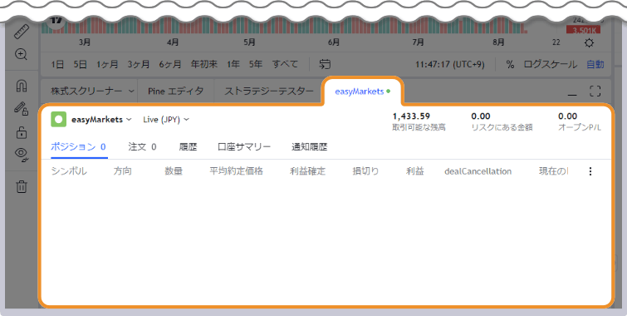This screenshot has height=316, width=627.
Task: Set chart range to 1日
Action: tap(57, 65)
